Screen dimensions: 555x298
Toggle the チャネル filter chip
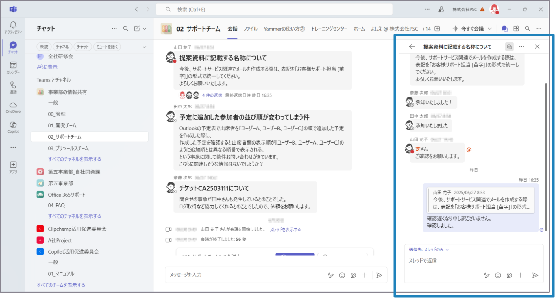coord(62,47)
